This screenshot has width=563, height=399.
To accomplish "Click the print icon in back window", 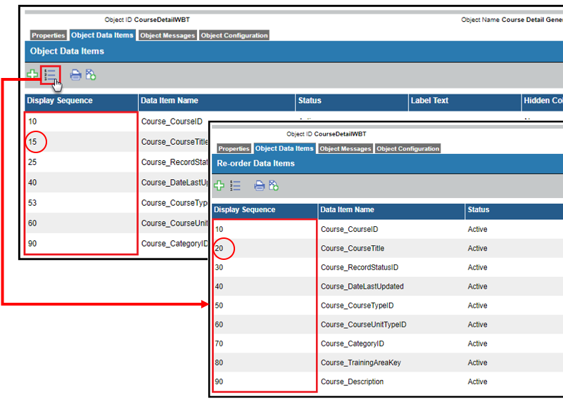I will [x=75, y=74].
